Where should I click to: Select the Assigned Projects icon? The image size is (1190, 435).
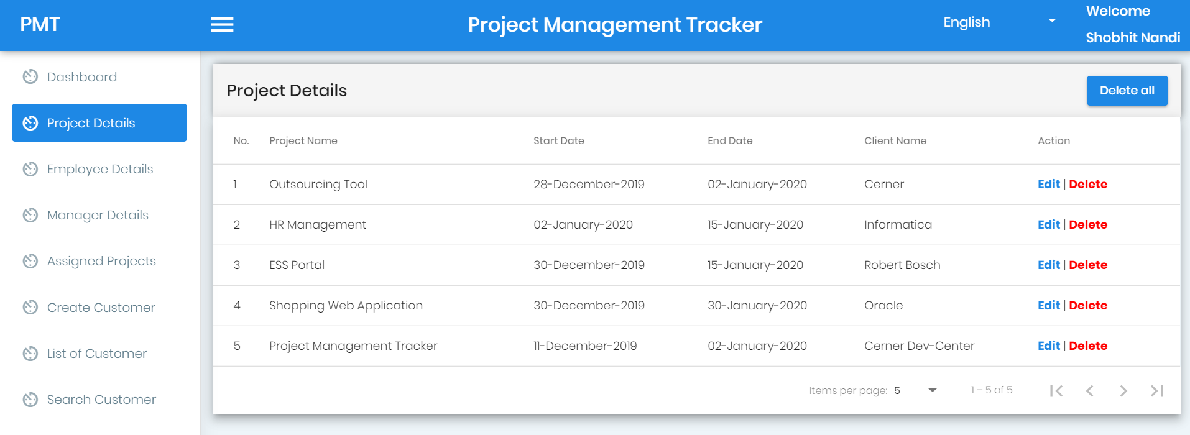click(29, 260)
